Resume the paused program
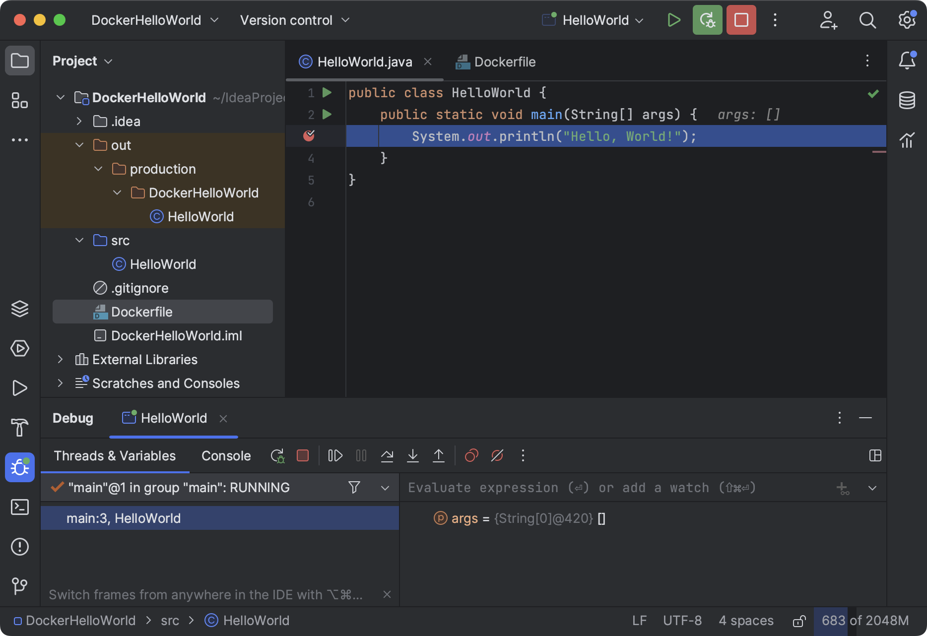The width and height of the screenshot is (927, 636). (x=335, y=455)
